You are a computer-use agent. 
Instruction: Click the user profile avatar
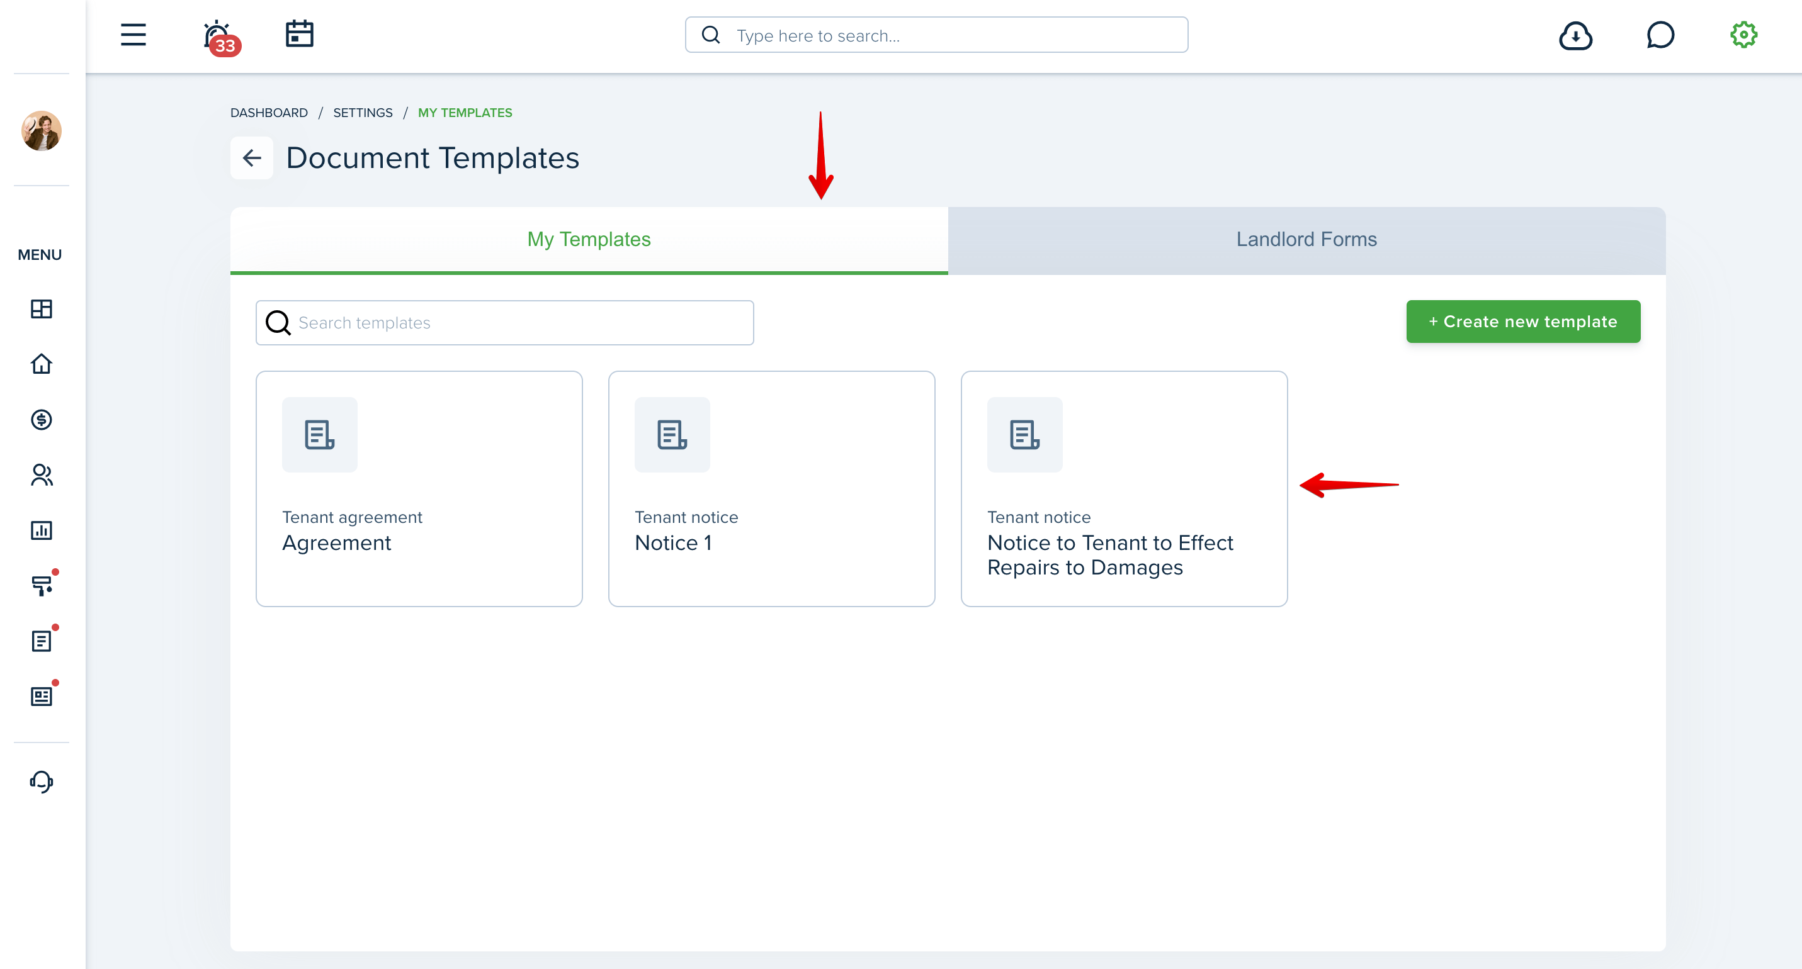click(42, 130)
